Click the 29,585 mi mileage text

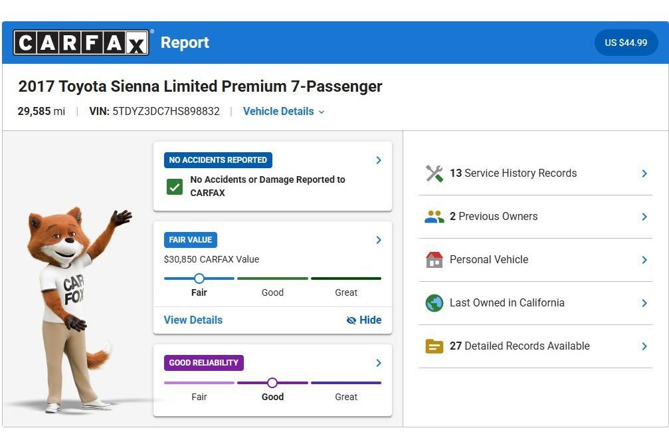41,112
